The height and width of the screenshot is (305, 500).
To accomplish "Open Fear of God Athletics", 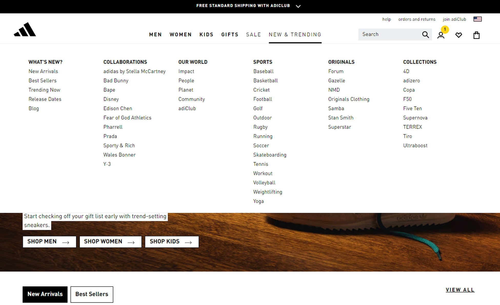I will tap(127, 118).
